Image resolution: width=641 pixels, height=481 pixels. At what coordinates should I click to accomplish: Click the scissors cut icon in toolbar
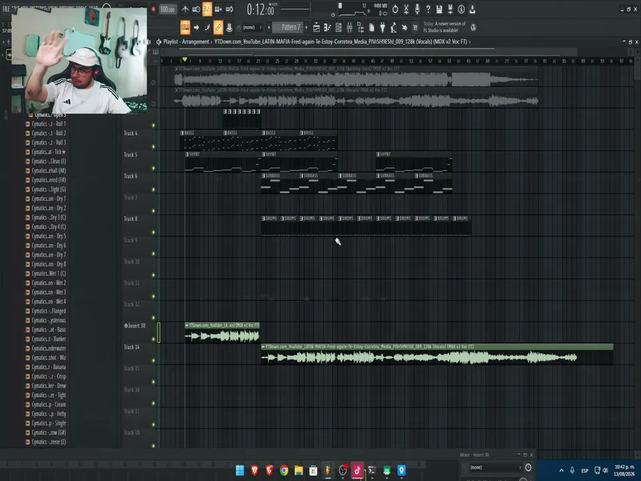[407, 9]
